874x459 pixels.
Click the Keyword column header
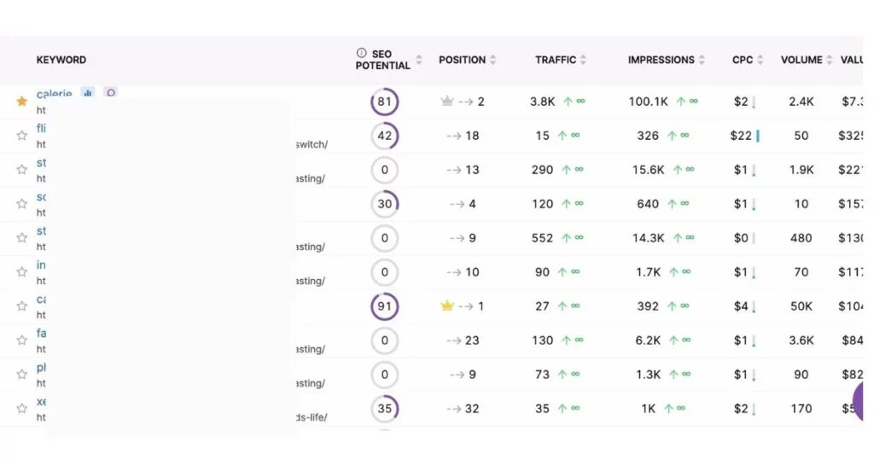pos(61,61)
